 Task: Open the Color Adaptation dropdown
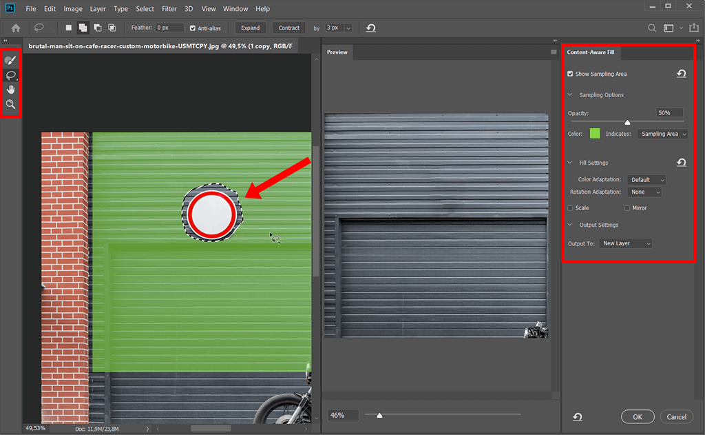pyautogui.click(x=646, y=180)
